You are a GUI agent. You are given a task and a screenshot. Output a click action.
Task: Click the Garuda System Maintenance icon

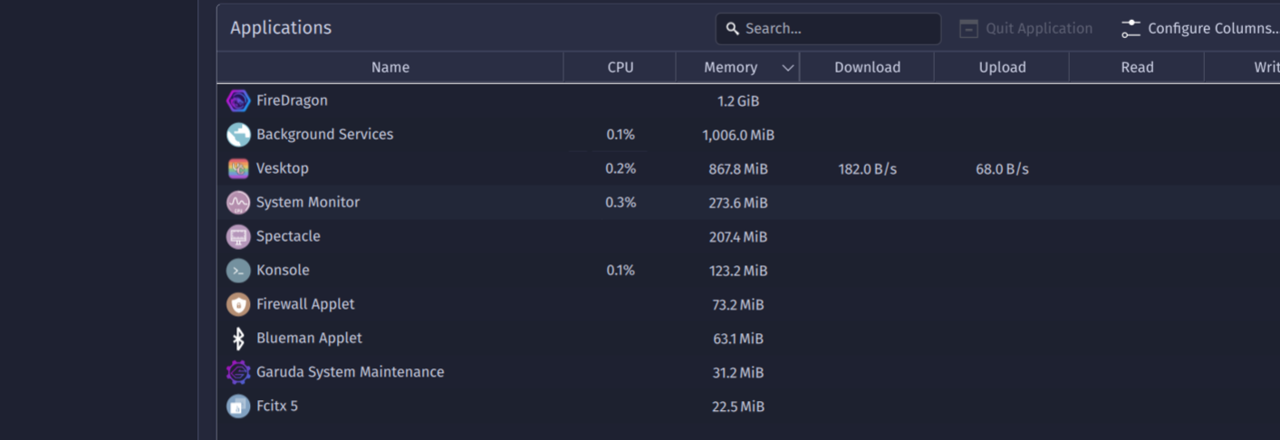pos(238,372)
